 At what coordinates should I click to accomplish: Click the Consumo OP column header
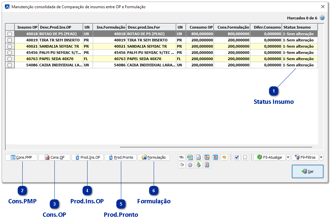(200, 27)
